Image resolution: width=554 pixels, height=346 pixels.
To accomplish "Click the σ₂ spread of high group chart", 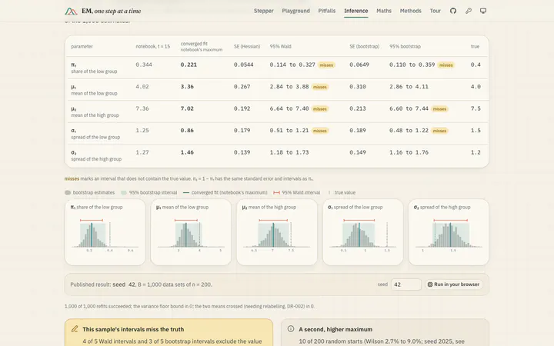I will pos(449,232).
